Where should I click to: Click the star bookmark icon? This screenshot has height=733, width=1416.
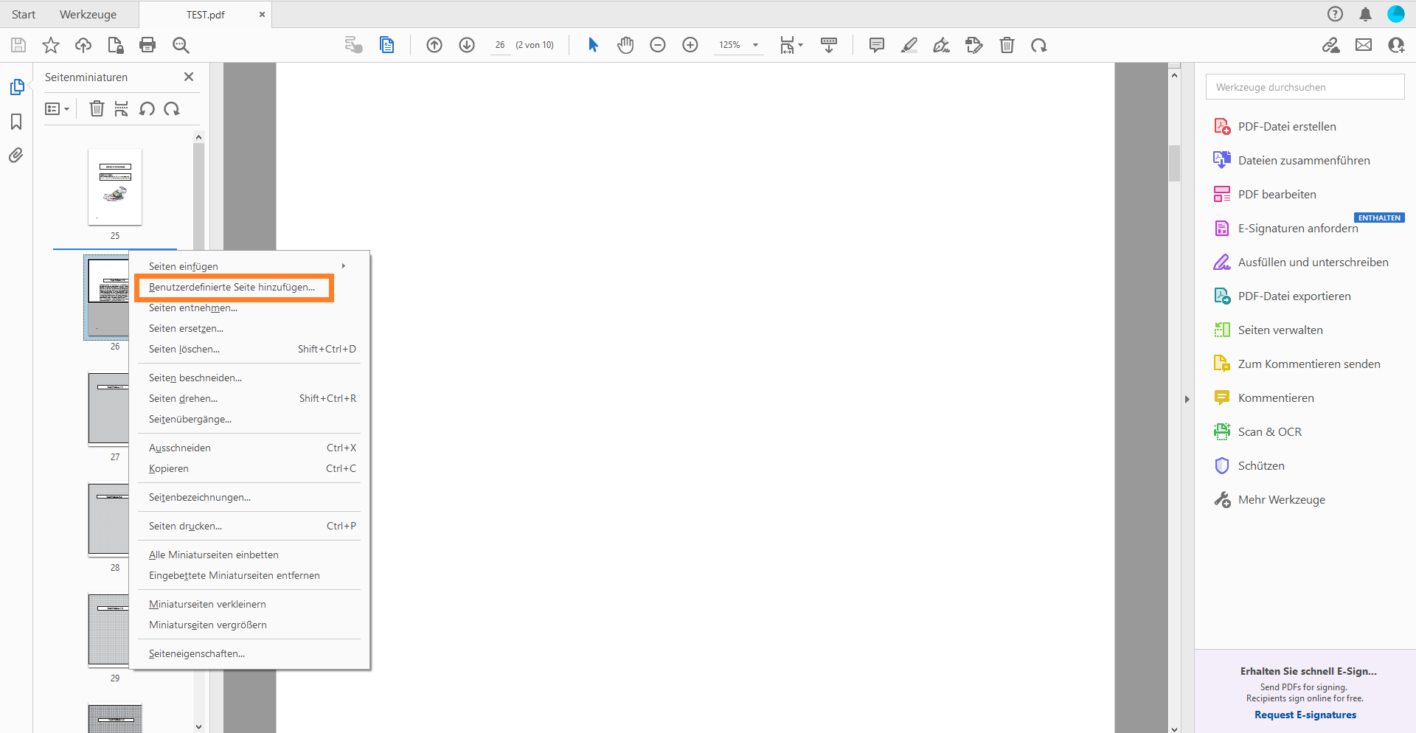(51, 45)
